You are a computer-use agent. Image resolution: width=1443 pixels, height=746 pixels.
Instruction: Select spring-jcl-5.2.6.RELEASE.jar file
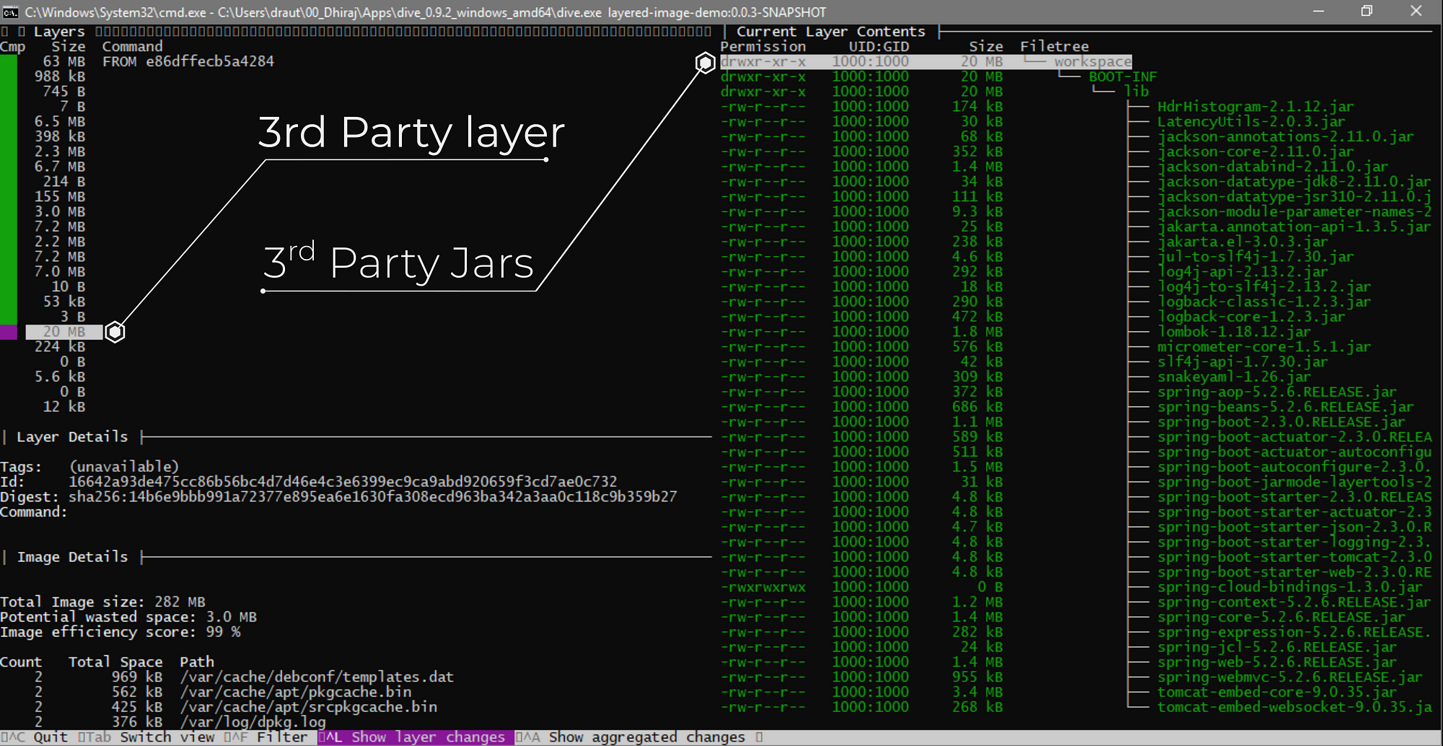(1277, 647)
